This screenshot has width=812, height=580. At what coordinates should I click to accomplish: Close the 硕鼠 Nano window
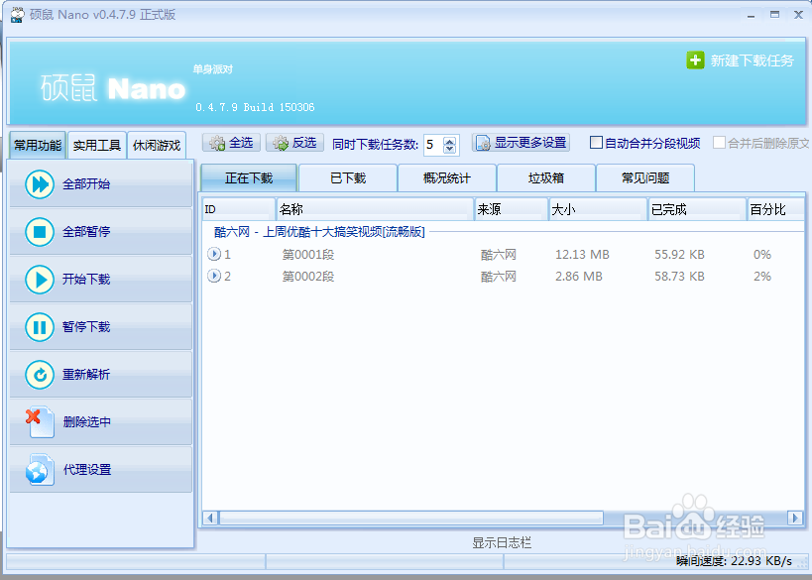tap(798, 15)
